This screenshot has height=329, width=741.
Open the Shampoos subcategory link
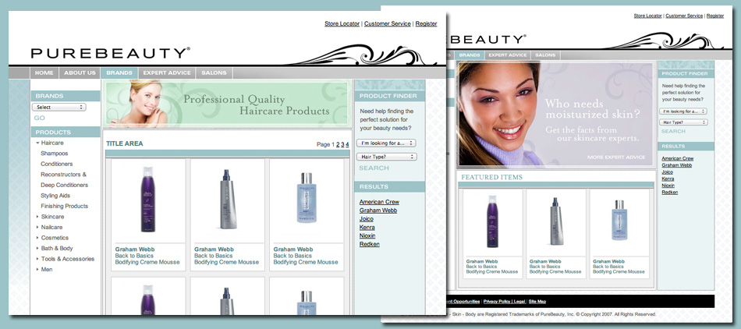(x=55, y=154)
